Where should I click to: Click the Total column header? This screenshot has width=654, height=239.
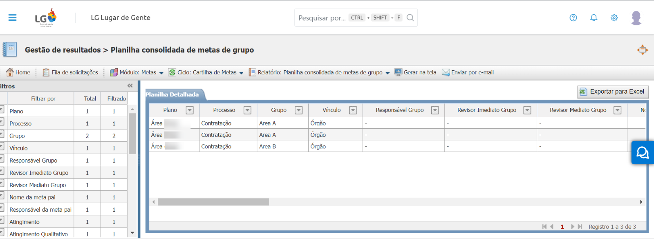(87, 98)
